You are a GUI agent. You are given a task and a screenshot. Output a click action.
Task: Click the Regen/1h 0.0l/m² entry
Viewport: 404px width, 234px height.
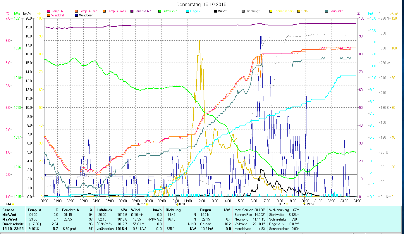coord(284,224)
